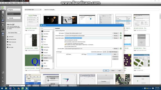The height and width of the screenshot is (90, 161).
Task: Open Windows Start menu
Action: point(2,88)
